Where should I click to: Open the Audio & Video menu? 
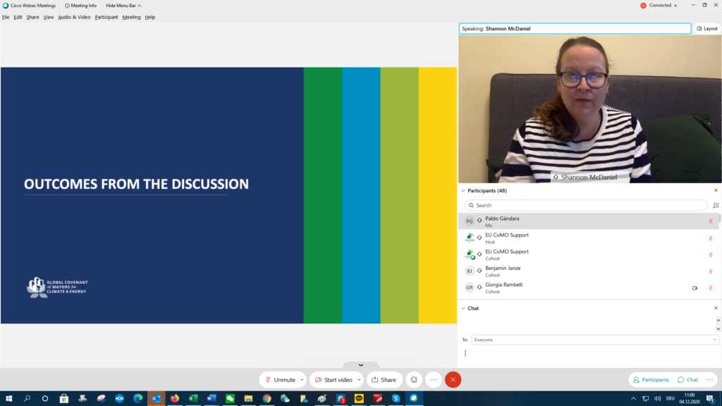pos(74,17)
